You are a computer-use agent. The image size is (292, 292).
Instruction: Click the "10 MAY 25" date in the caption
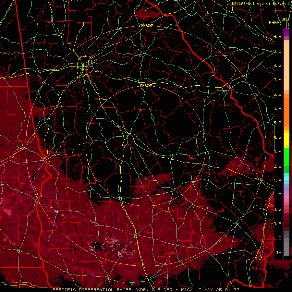210,290
